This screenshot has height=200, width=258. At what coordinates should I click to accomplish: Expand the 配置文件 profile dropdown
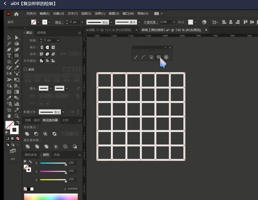[x=63, y=112]
